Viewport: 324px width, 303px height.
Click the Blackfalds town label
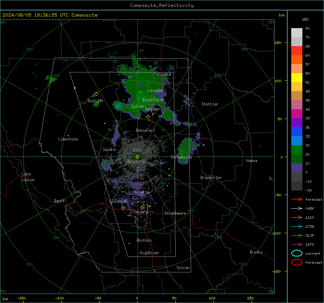coord(153,100)
